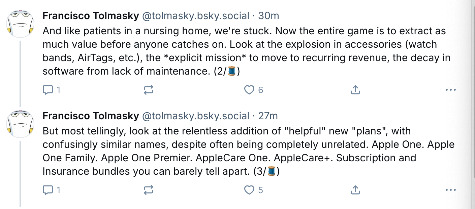This screenshot has width=475, height=209.
Task: Open Francisco Tolmasky's name on the 27m post
Action: pos(91,116)
